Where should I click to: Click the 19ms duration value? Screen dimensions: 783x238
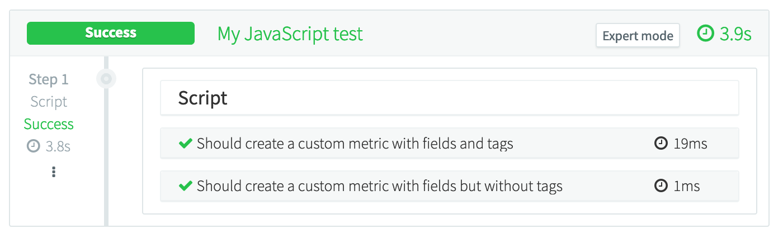690,144
